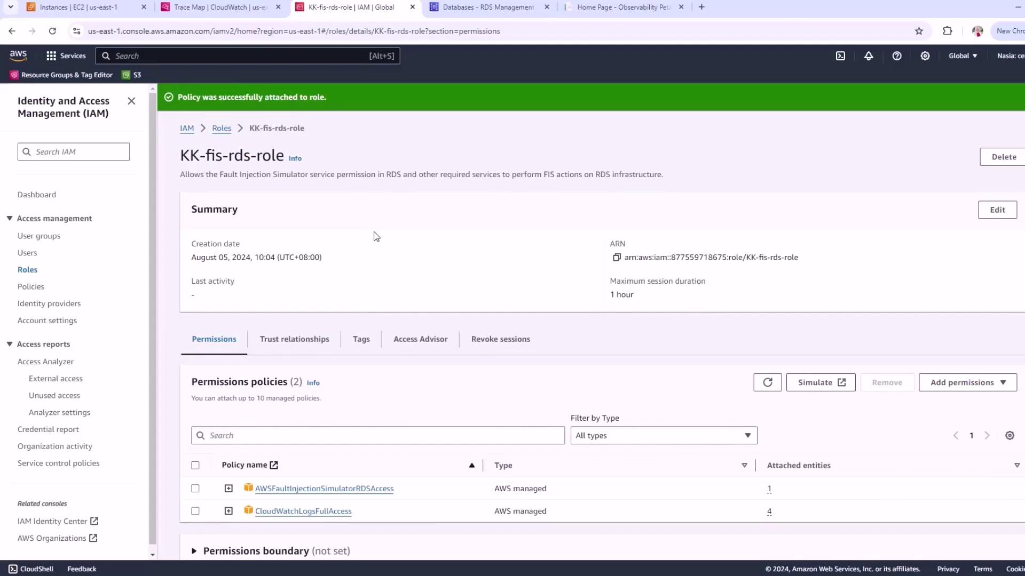Screen dimensions: 1025x576
Task: Copy the role ARN using copy icon
Action: click(617, 258)
